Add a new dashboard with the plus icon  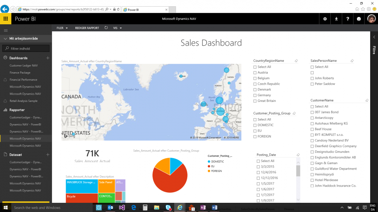tap(48, 58)
